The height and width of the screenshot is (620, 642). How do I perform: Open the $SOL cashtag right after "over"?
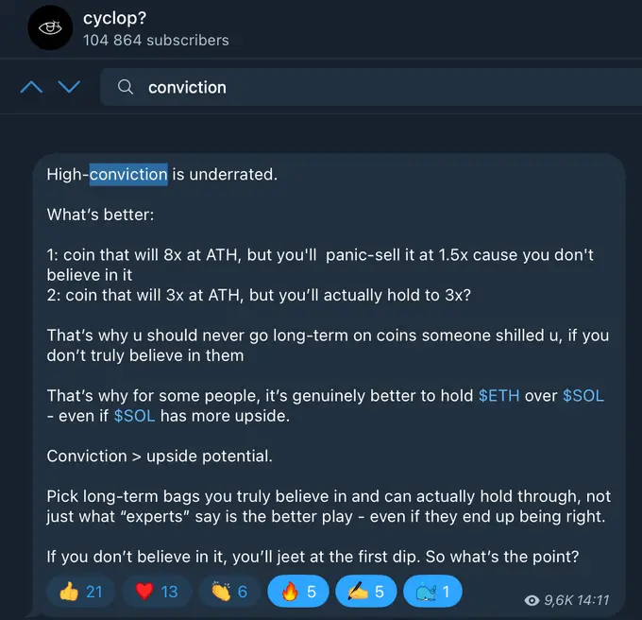(x=583, y=395)
